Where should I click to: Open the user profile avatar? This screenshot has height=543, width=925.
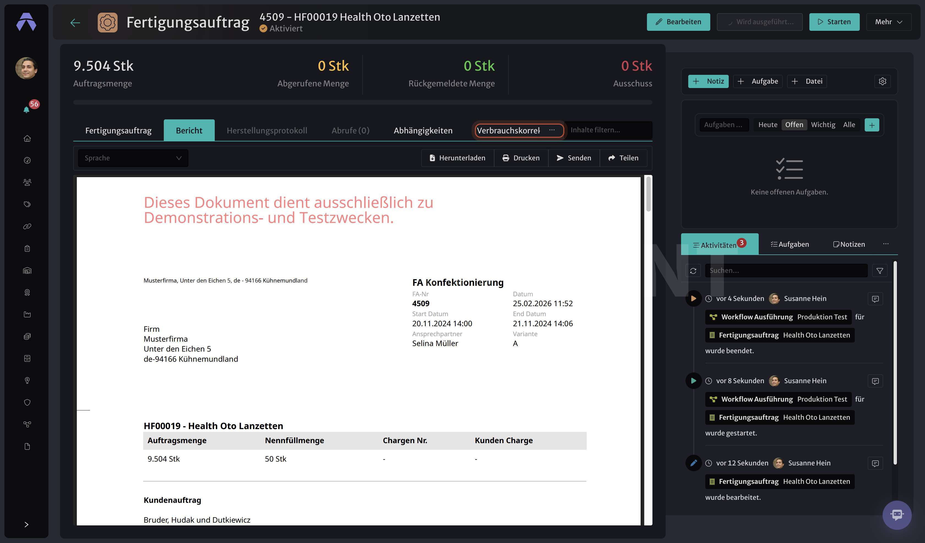tap(26, 68)
